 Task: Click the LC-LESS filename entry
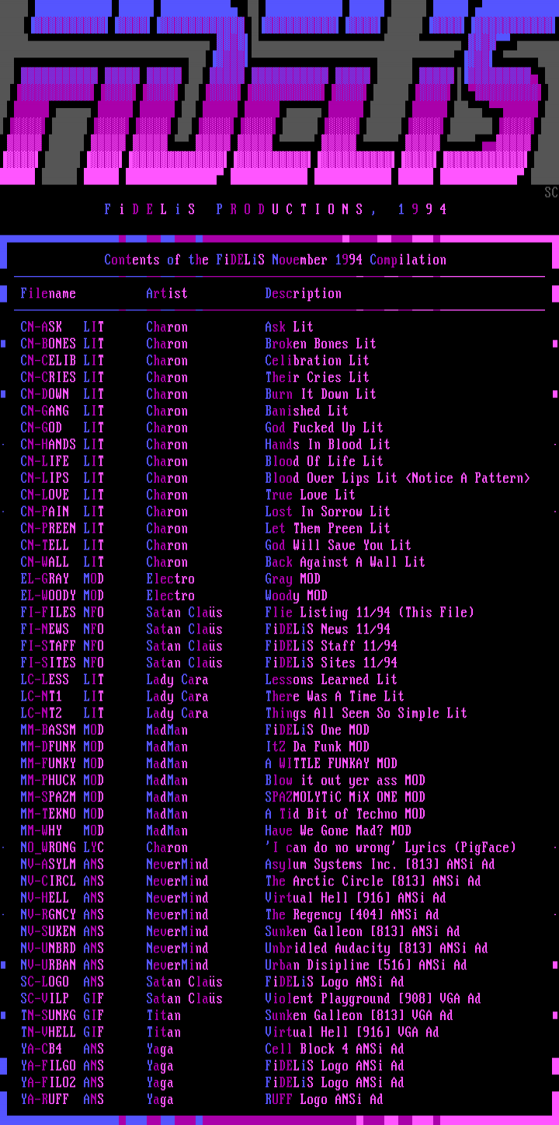(x=62, y=680)
